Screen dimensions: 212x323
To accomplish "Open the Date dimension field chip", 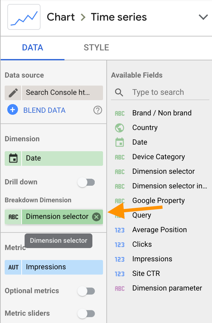I will [62, 158].
